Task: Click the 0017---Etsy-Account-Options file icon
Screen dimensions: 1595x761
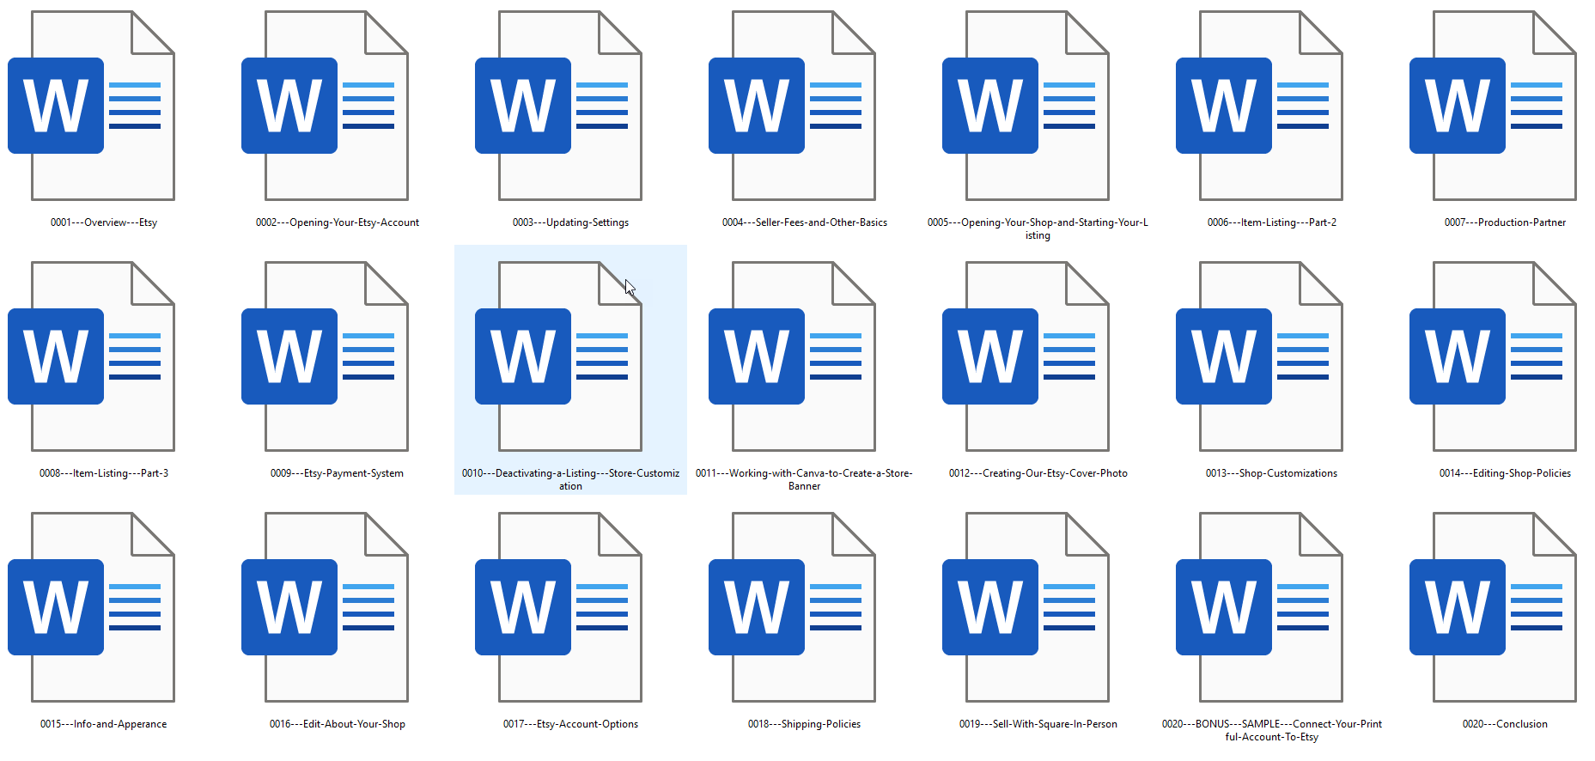Action: pos(558,607)
